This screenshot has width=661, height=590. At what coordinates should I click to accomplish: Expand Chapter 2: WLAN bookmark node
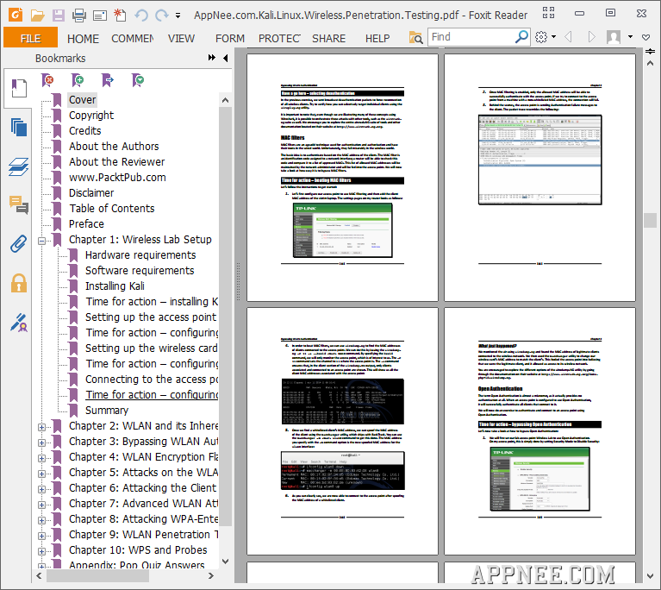point(41,427)
